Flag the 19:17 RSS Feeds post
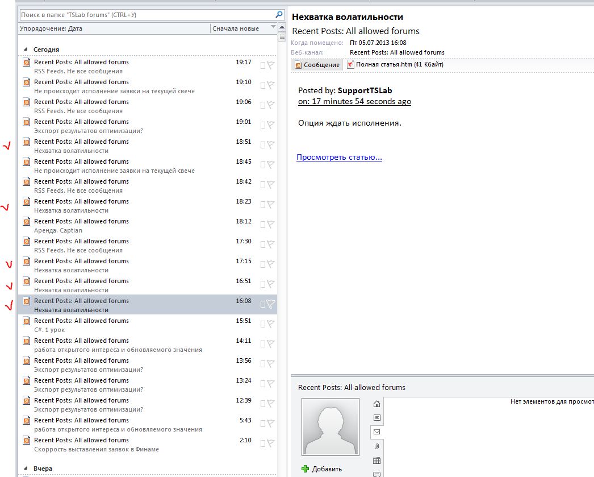Viewport: 594px width, 477px height. [x=271, y=65]
